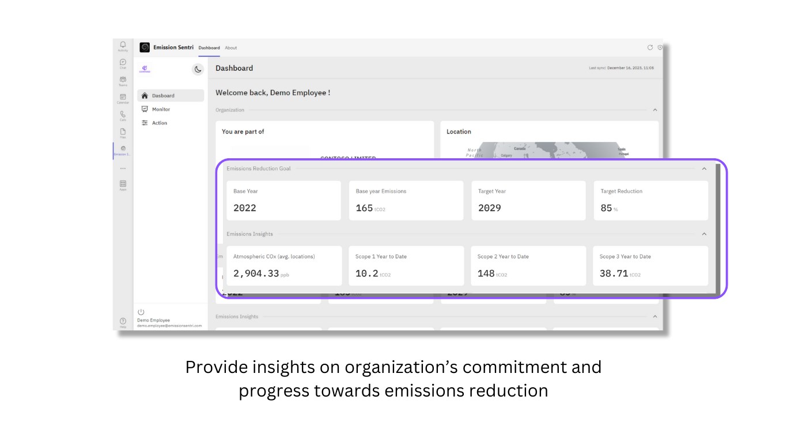Viewport: 787px width, 442px height.
Task: Open Calls in the Teams sidebar
Action: click(x=123, y=115)
